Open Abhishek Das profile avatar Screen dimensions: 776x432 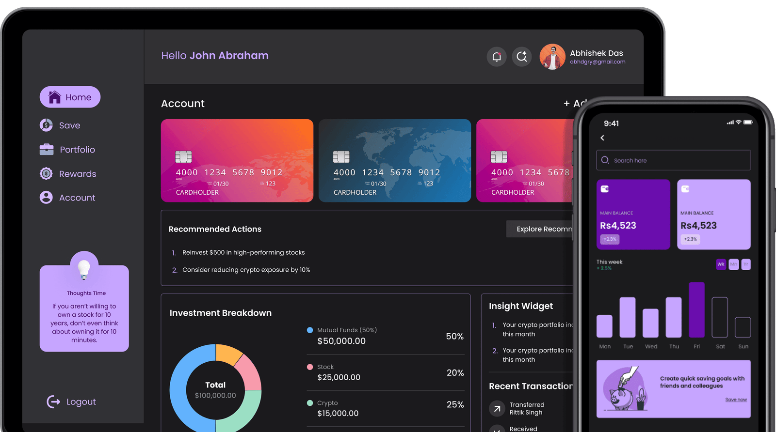coord(552,57)
